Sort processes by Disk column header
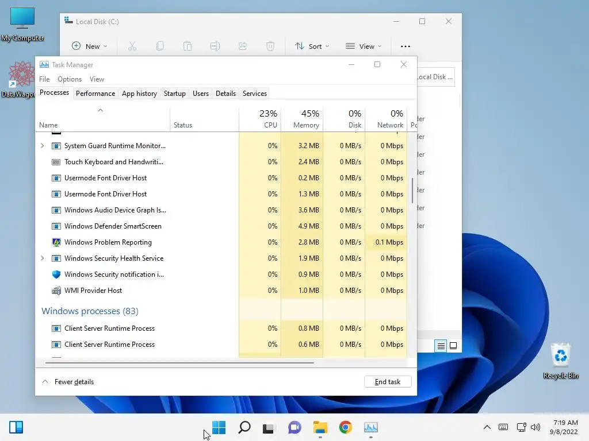The image size is (589, 441). tap(344, 119)
